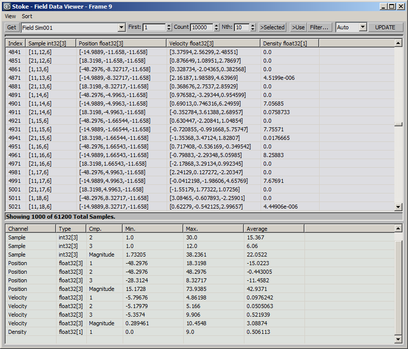Click the Max. column header
408x349 pixels.
tap(214, 229)
